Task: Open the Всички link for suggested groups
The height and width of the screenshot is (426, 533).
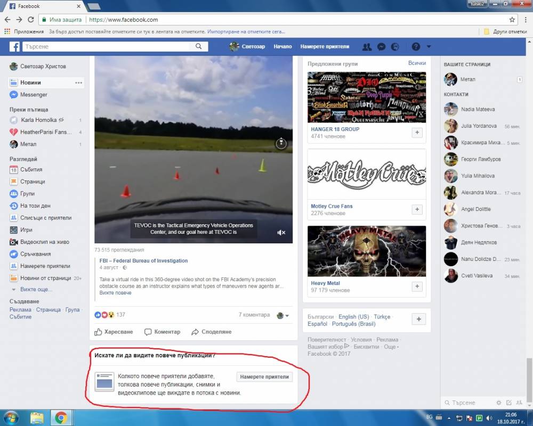Action: pyautogui.click(x=417, y=63)
